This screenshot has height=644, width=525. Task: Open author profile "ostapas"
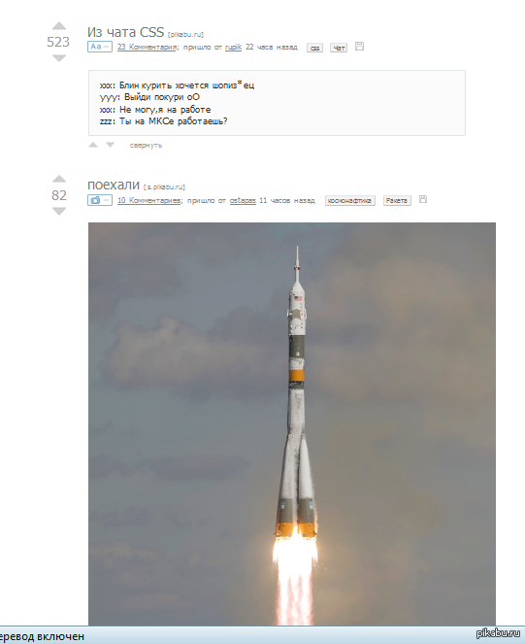point(243,200)
